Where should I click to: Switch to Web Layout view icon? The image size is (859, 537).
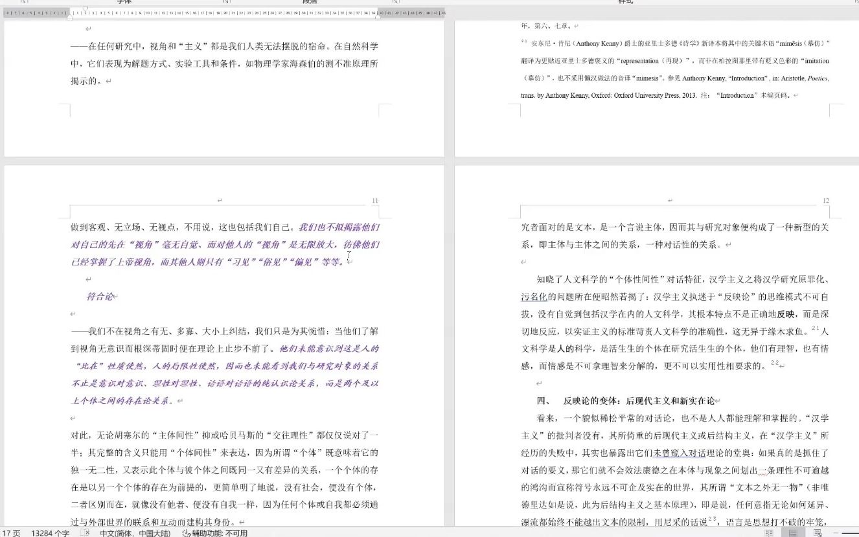818,532
